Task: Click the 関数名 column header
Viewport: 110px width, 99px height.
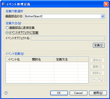Action: (x=42, y=59)
